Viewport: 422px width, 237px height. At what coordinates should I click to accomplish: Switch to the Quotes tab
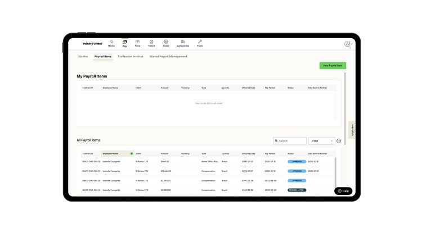83,57
